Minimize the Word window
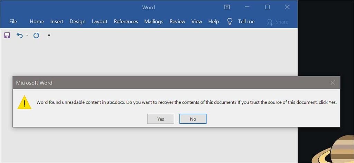 247,7
